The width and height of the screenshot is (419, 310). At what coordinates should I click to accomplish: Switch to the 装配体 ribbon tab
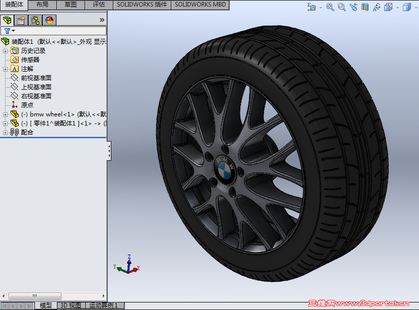pos(14,5)
